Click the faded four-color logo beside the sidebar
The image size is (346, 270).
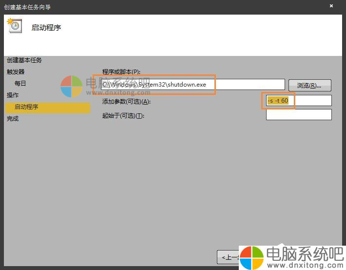click(72, 87)
